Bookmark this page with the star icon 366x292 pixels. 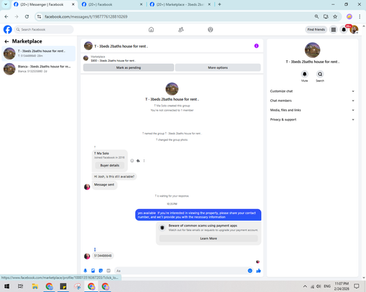[x=335, y=17]
